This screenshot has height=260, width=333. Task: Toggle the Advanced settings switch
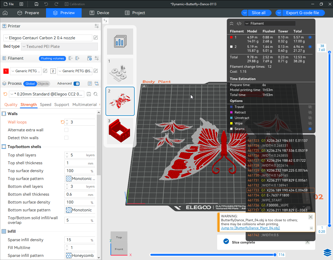pos(77,84)
